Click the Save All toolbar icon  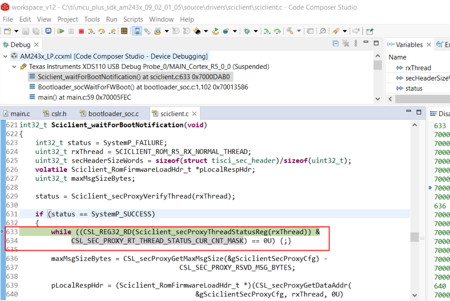coord(36,31)
